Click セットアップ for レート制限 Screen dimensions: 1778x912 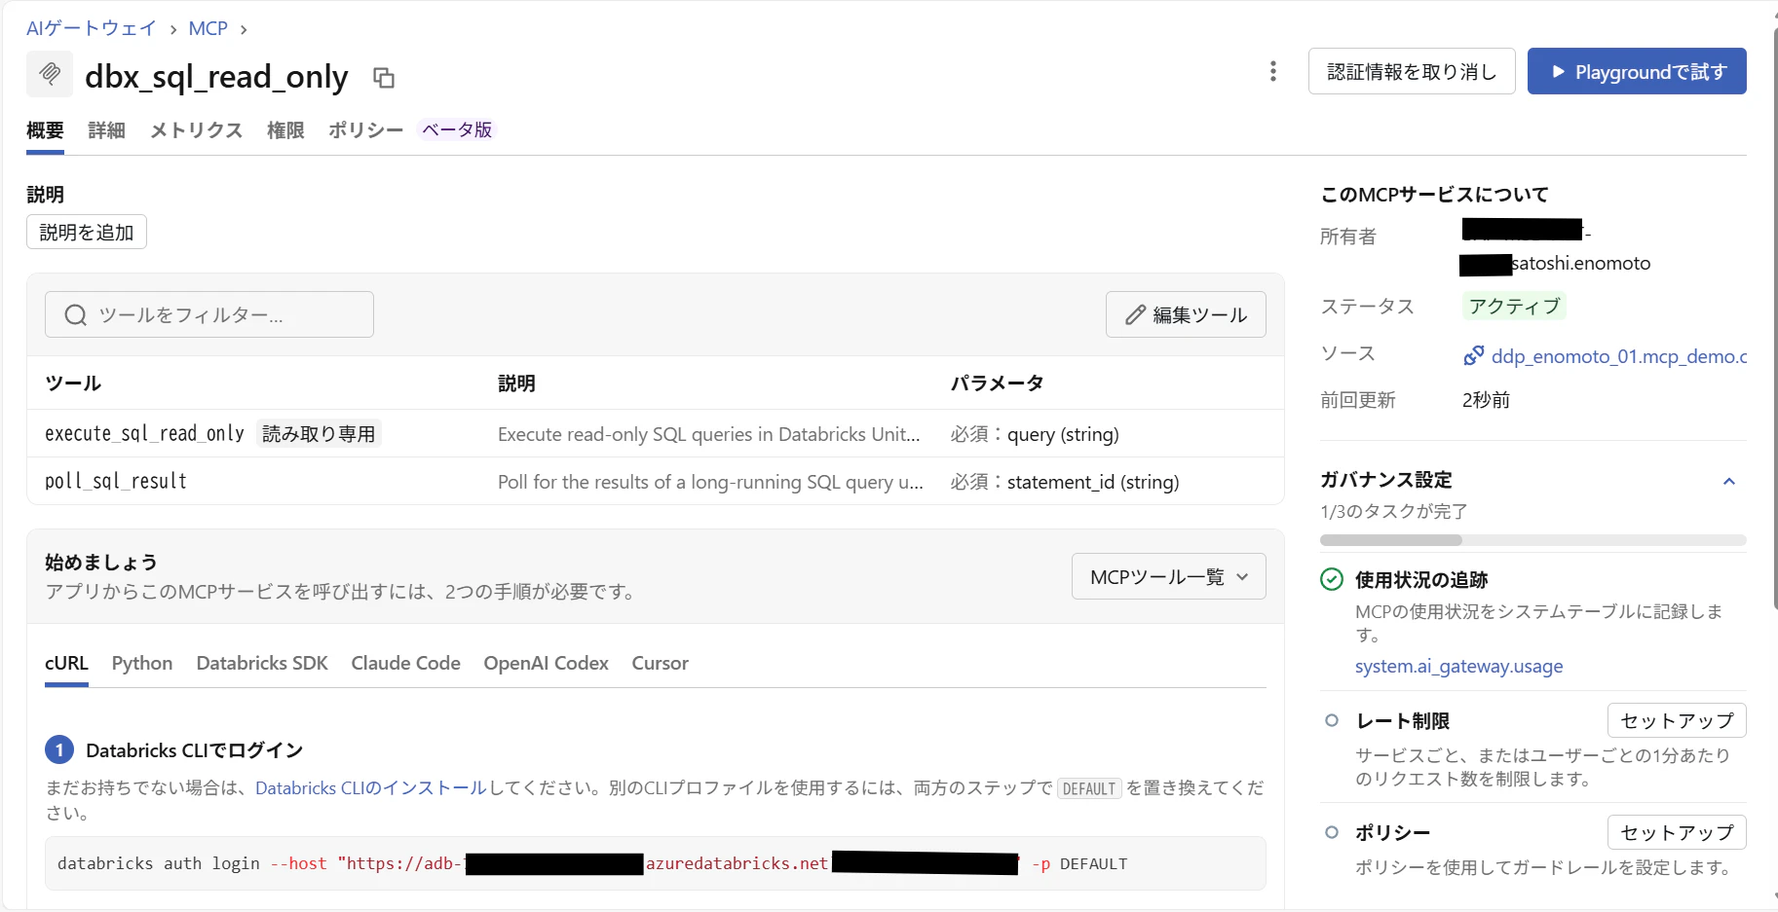point(1677,720)
